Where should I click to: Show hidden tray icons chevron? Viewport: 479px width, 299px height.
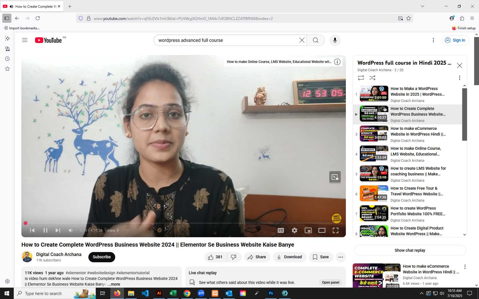click(421, 293)
